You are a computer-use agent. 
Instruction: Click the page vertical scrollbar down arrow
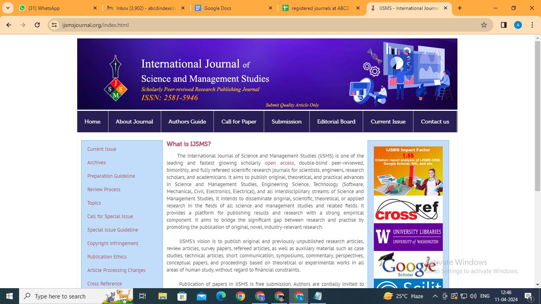(x=537, y=285)
